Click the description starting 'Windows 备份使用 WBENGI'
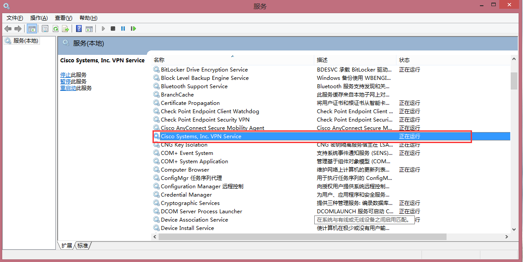 click(353, 78)
